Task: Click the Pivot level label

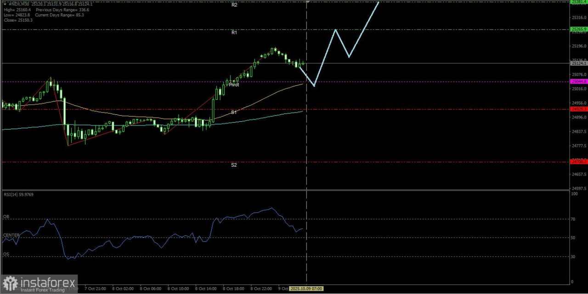Action: [233, 85]
